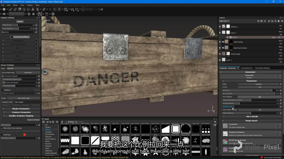The width and height of the screenshot is (284, 159).
Task: Select the Paint brush tool
Action: click(11, 9)
